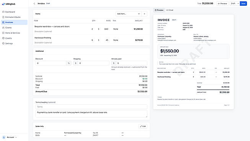250x141 pixels.
Task: Click the Draft badge next to Invoice
Action: (x=48, y=3)
